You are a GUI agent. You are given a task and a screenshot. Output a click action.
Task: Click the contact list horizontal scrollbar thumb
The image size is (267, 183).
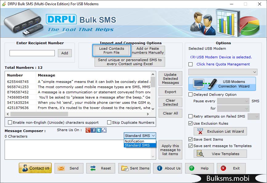pos(39,114)
